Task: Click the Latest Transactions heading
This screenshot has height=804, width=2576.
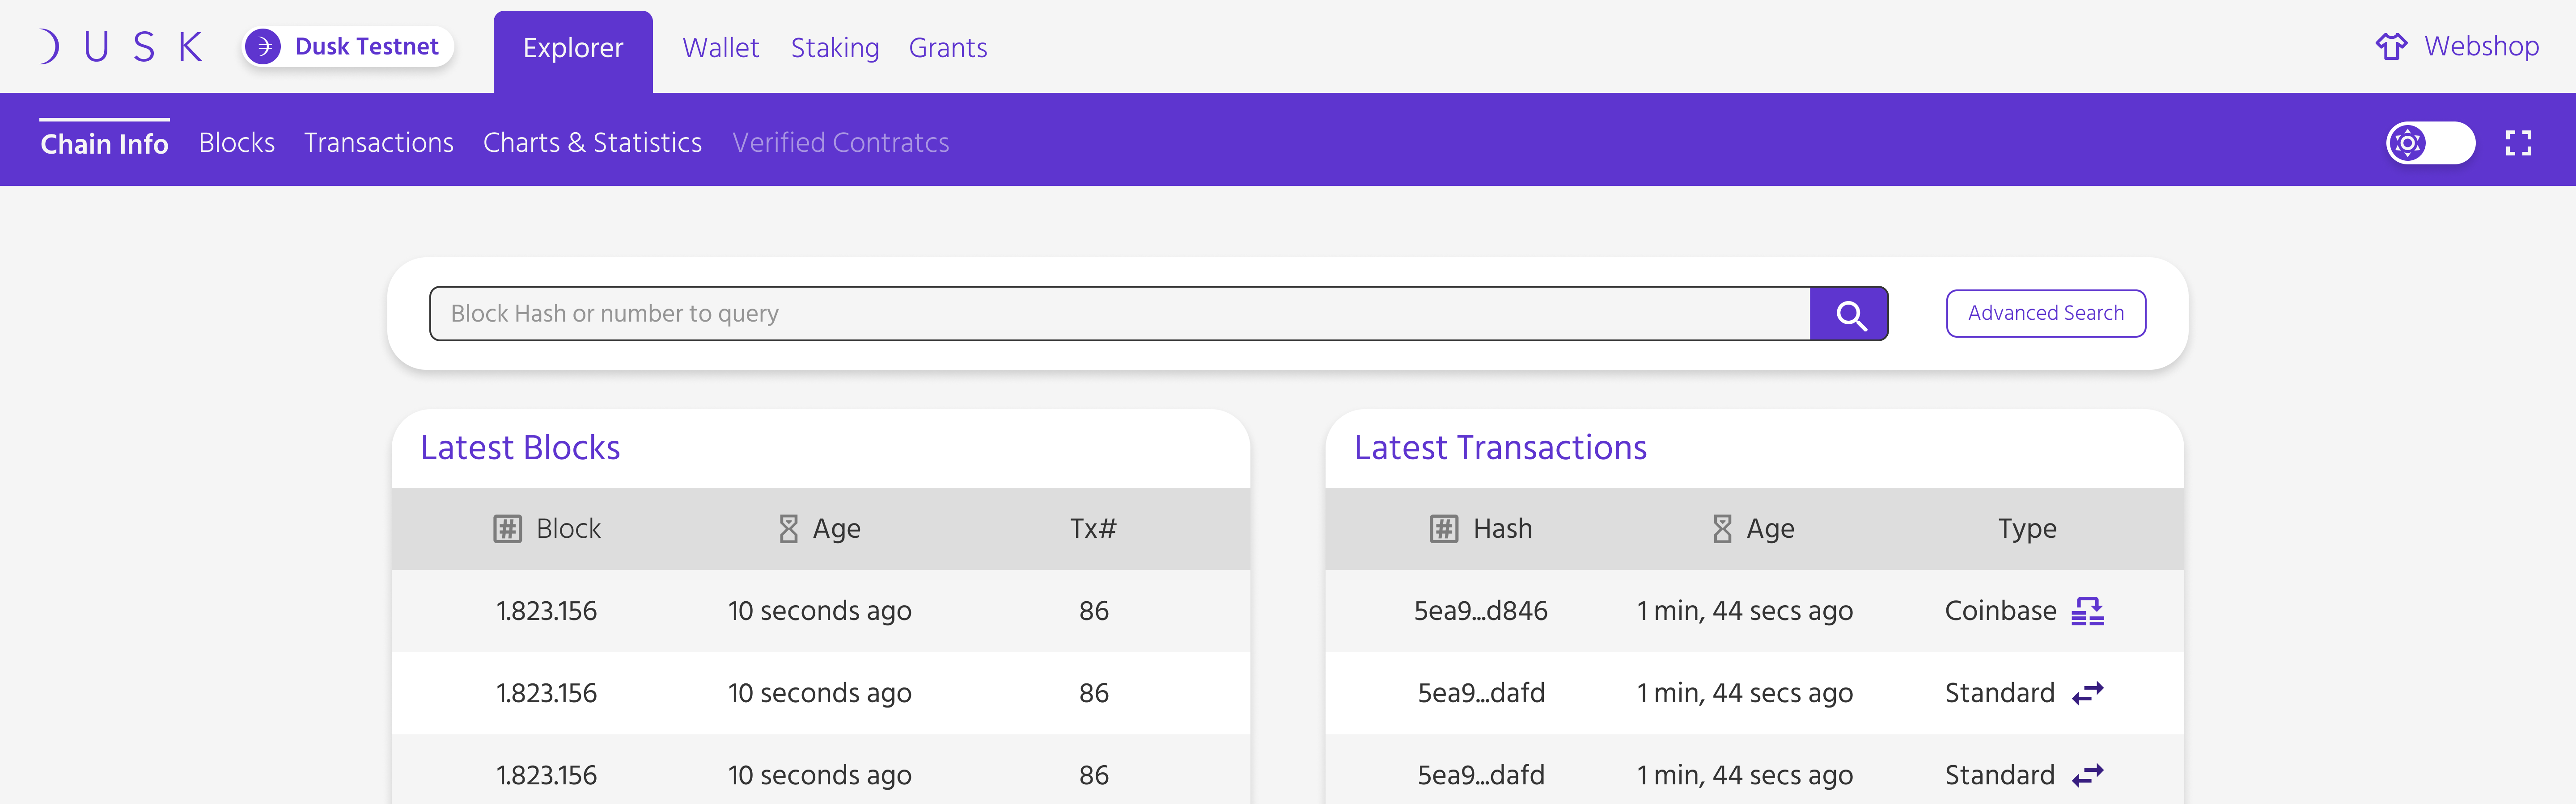Action: [x=1500, y=448]
